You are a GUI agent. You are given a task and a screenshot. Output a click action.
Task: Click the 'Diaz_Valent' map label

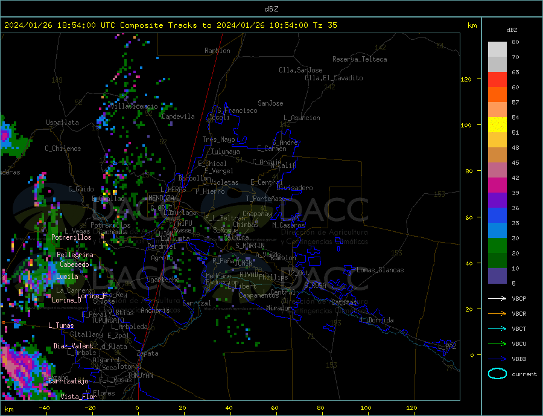tap(74, 346)
